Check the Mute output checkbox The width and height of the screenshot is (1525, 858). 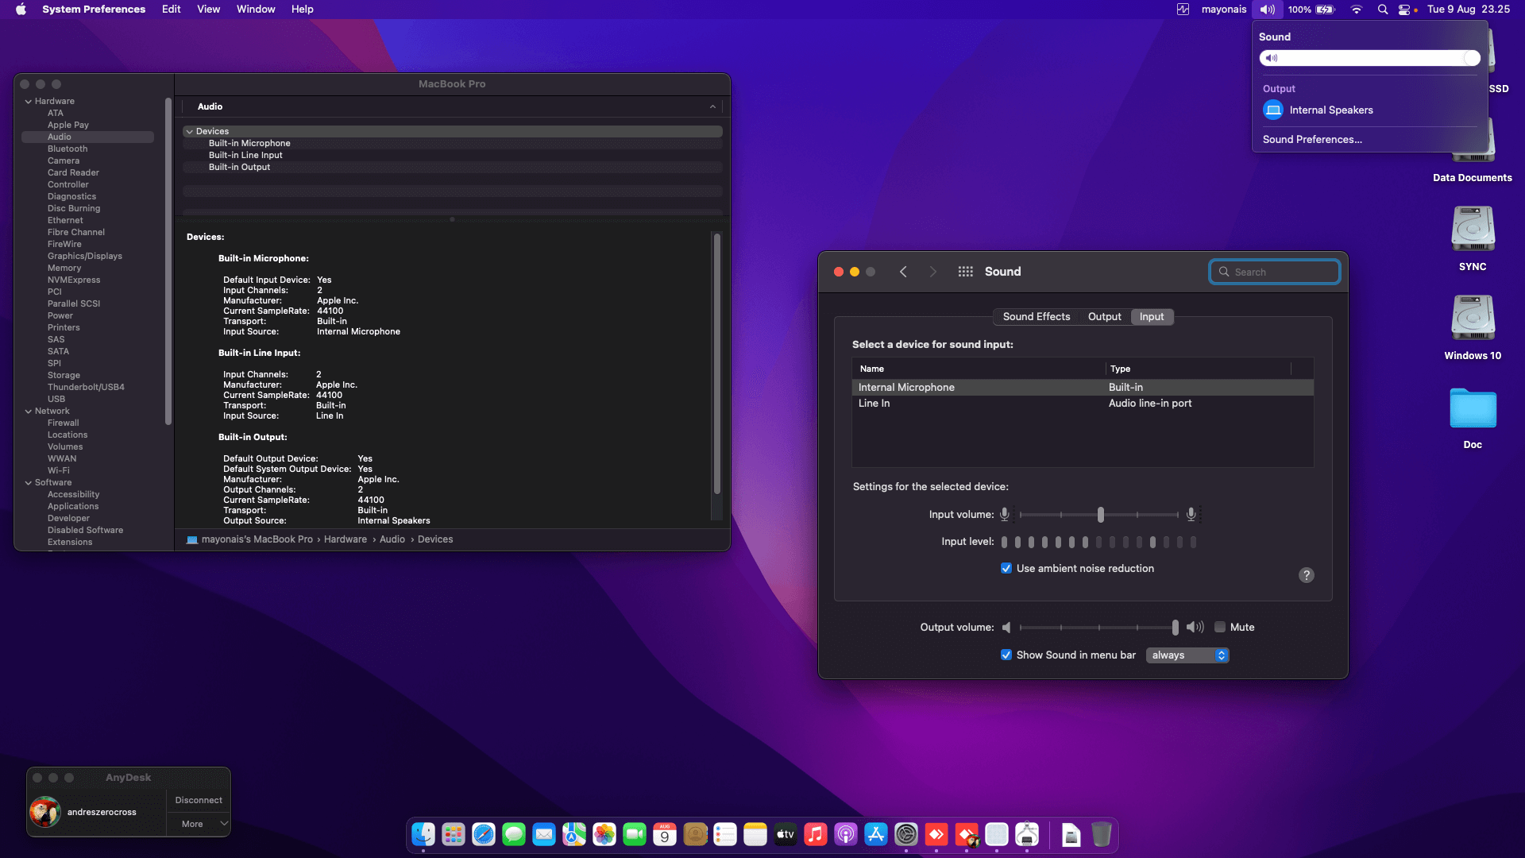(1220, 628)
